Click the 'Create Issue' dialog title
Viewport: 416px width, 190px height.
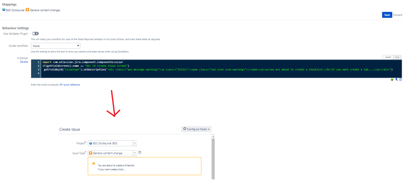[70, 129]
